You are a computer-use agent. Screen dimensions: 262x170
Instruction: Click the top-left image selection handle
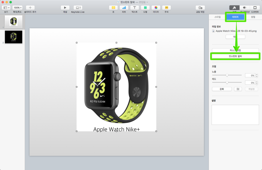(x=77, y=43)
